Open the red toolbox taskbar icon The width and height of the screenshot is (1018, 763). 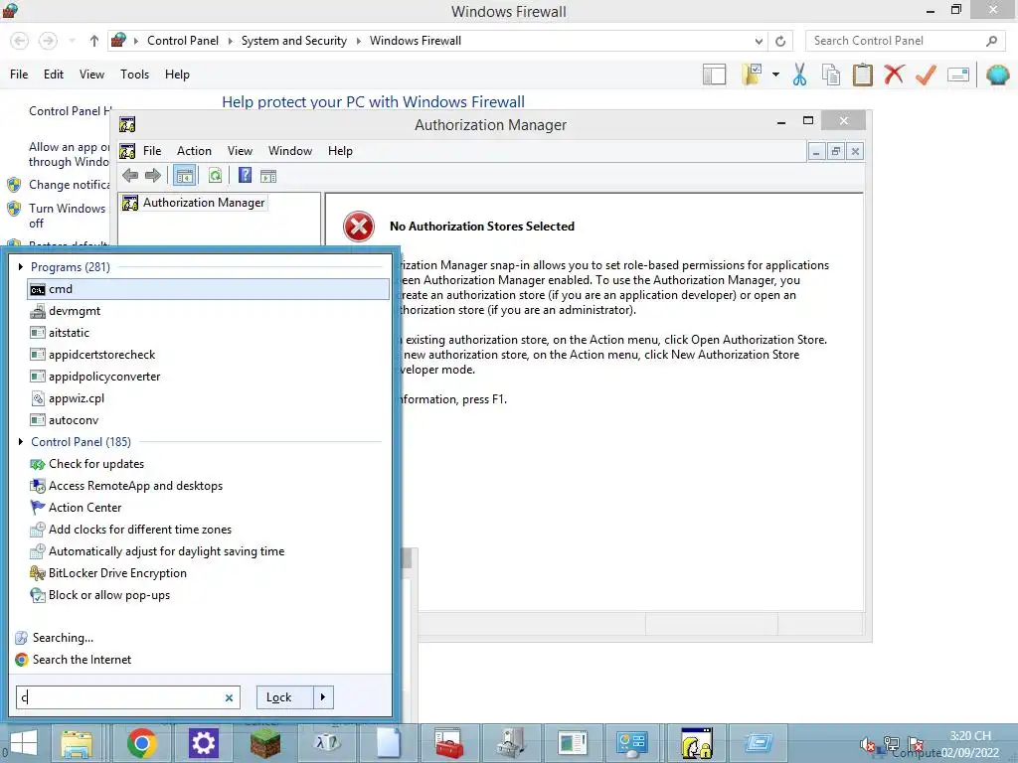449,743
